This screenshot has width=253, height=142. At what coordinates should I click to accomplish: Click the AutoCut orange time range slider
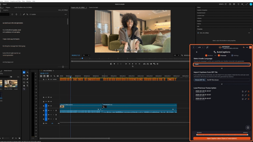(222, 135)
